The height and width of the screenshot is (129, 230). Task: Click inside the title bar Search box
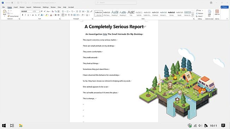(116, 2)
